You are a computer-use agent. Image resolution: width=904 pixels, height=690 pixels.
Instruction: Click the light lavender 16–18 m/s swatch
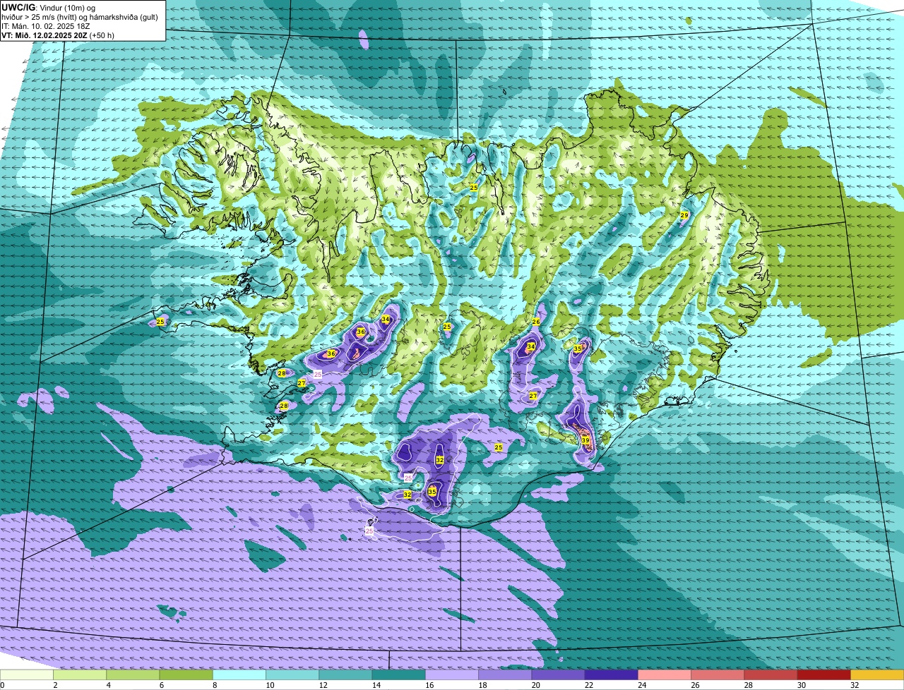(452, 674)
